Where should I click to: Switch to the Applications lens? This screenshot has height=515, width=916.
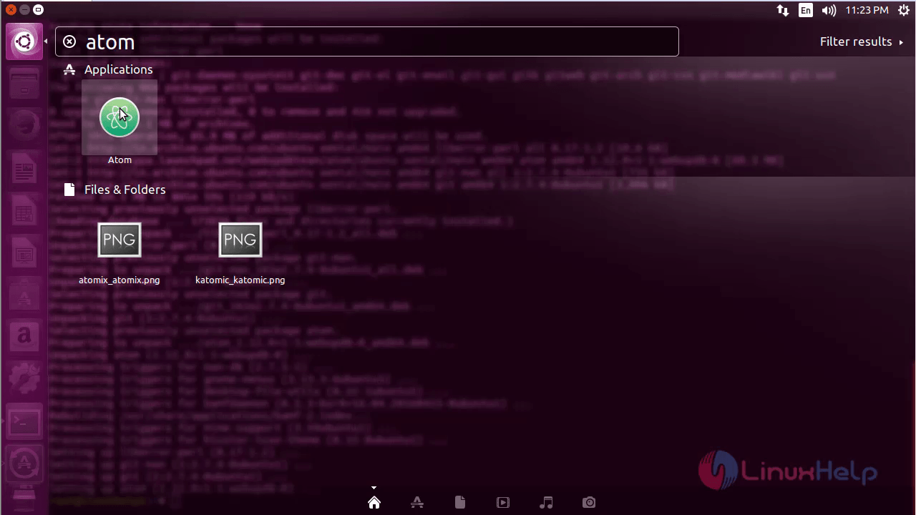pyautogui.click(x=417, y=502)
